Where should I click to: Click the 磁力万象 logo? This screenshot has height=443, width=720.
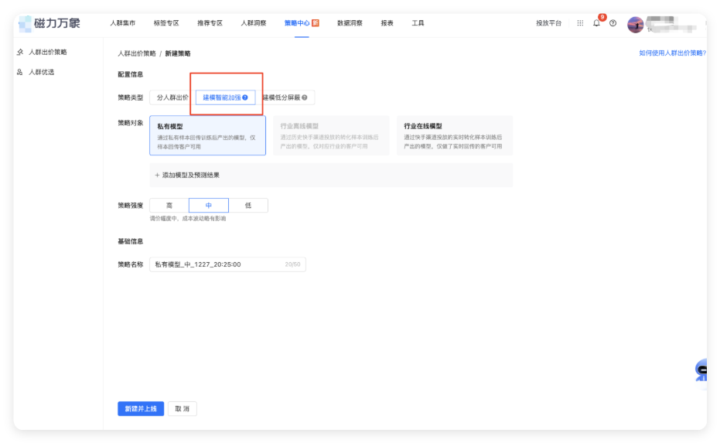(49, 23)
